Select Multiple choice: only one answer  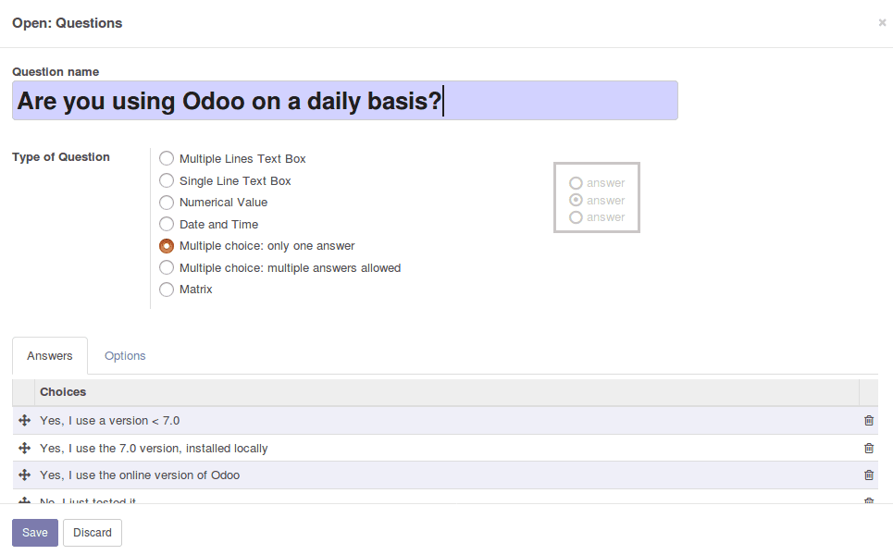click(x=167, y=246)
